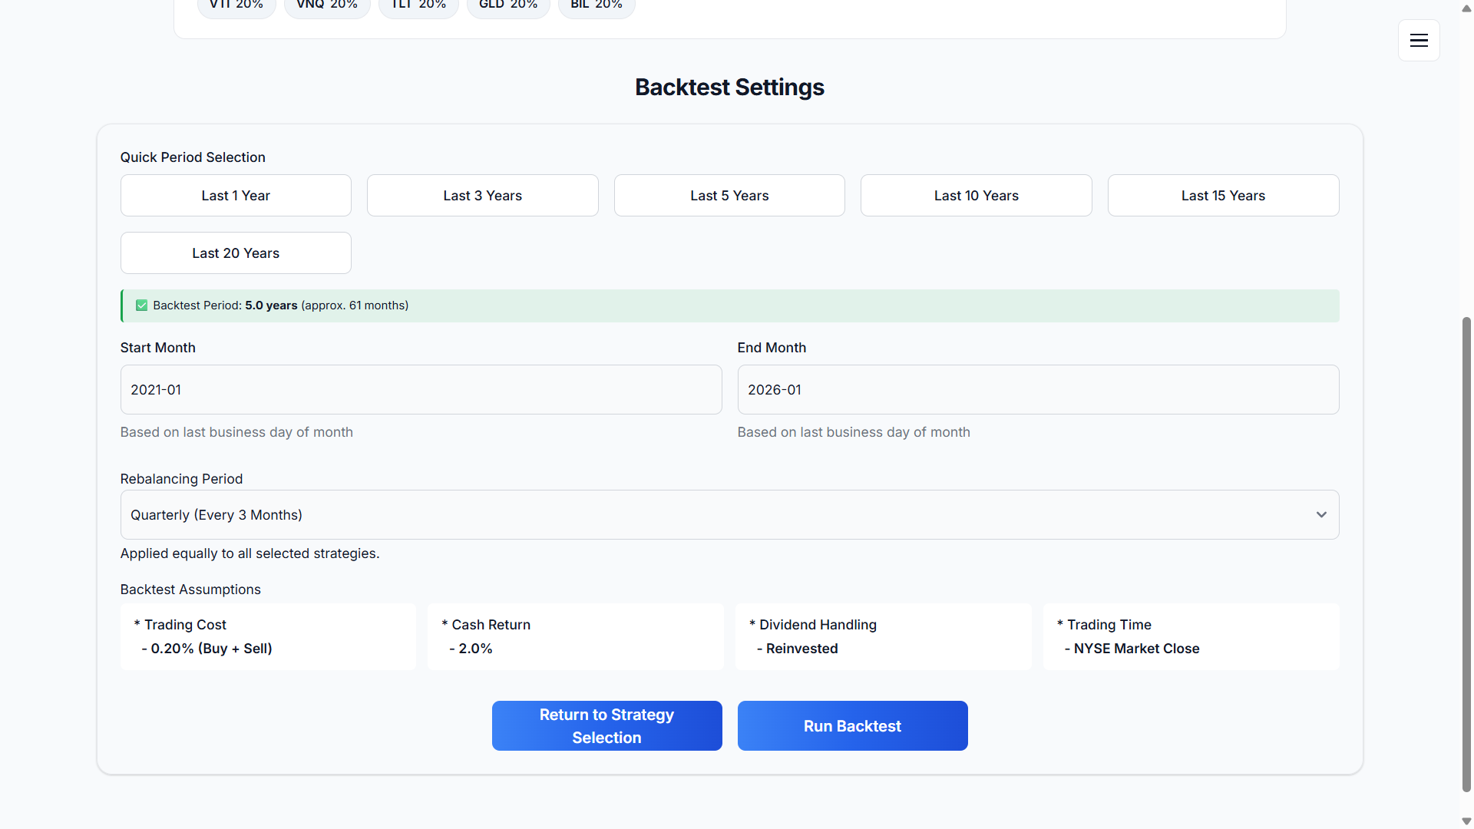The width and height of the screenshot is (1474, 829).
Task: Open the Rebalancing Period dropdown chevron
Action: click(1321, 514)
